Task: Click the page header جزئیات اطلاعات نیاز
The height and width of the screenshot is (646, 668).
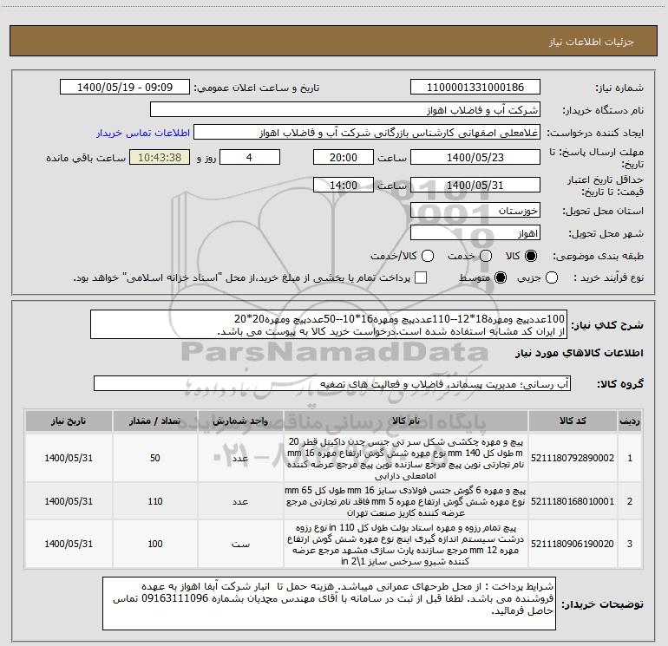Action: pos(591,42)
